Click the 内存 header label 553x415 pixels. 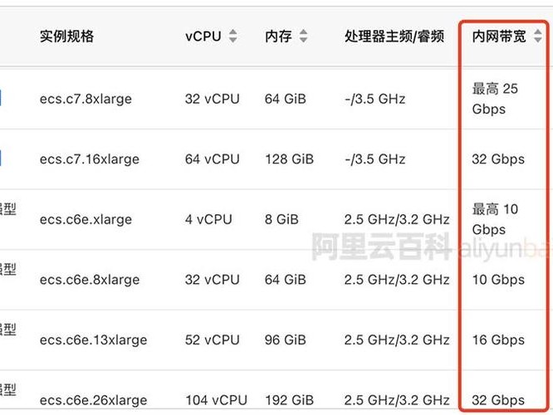pyautogui.click(x=278, y=37)
